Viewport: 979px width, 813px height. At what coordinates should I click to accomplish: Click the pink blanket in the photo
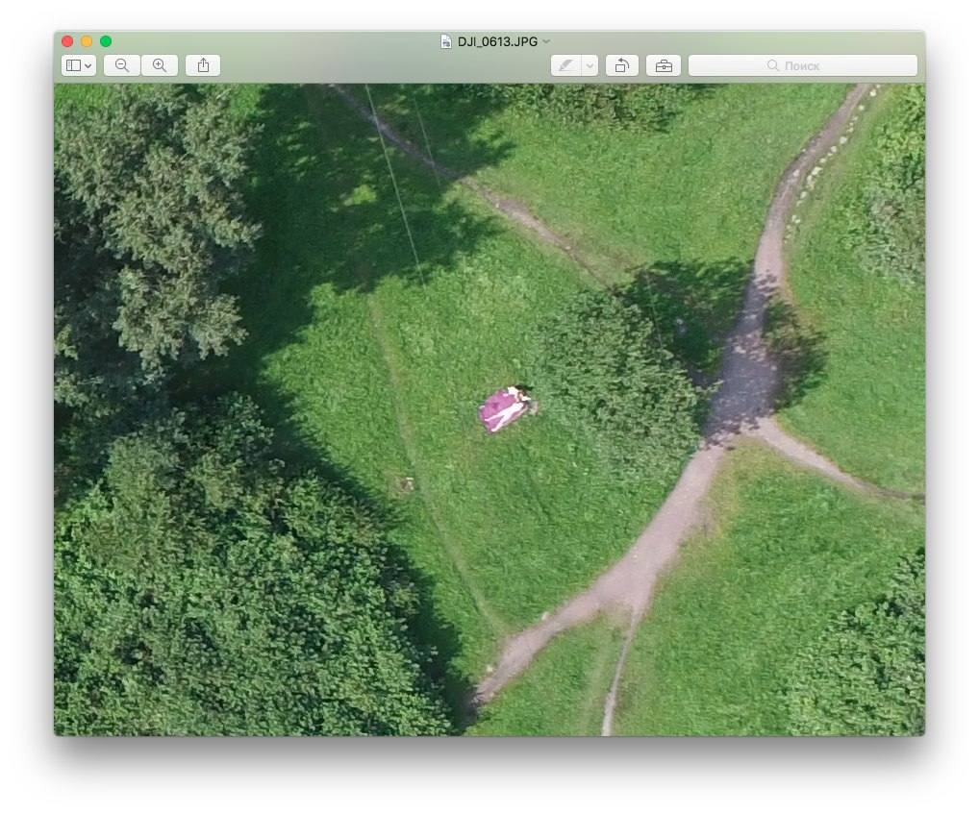click(501, 410)
